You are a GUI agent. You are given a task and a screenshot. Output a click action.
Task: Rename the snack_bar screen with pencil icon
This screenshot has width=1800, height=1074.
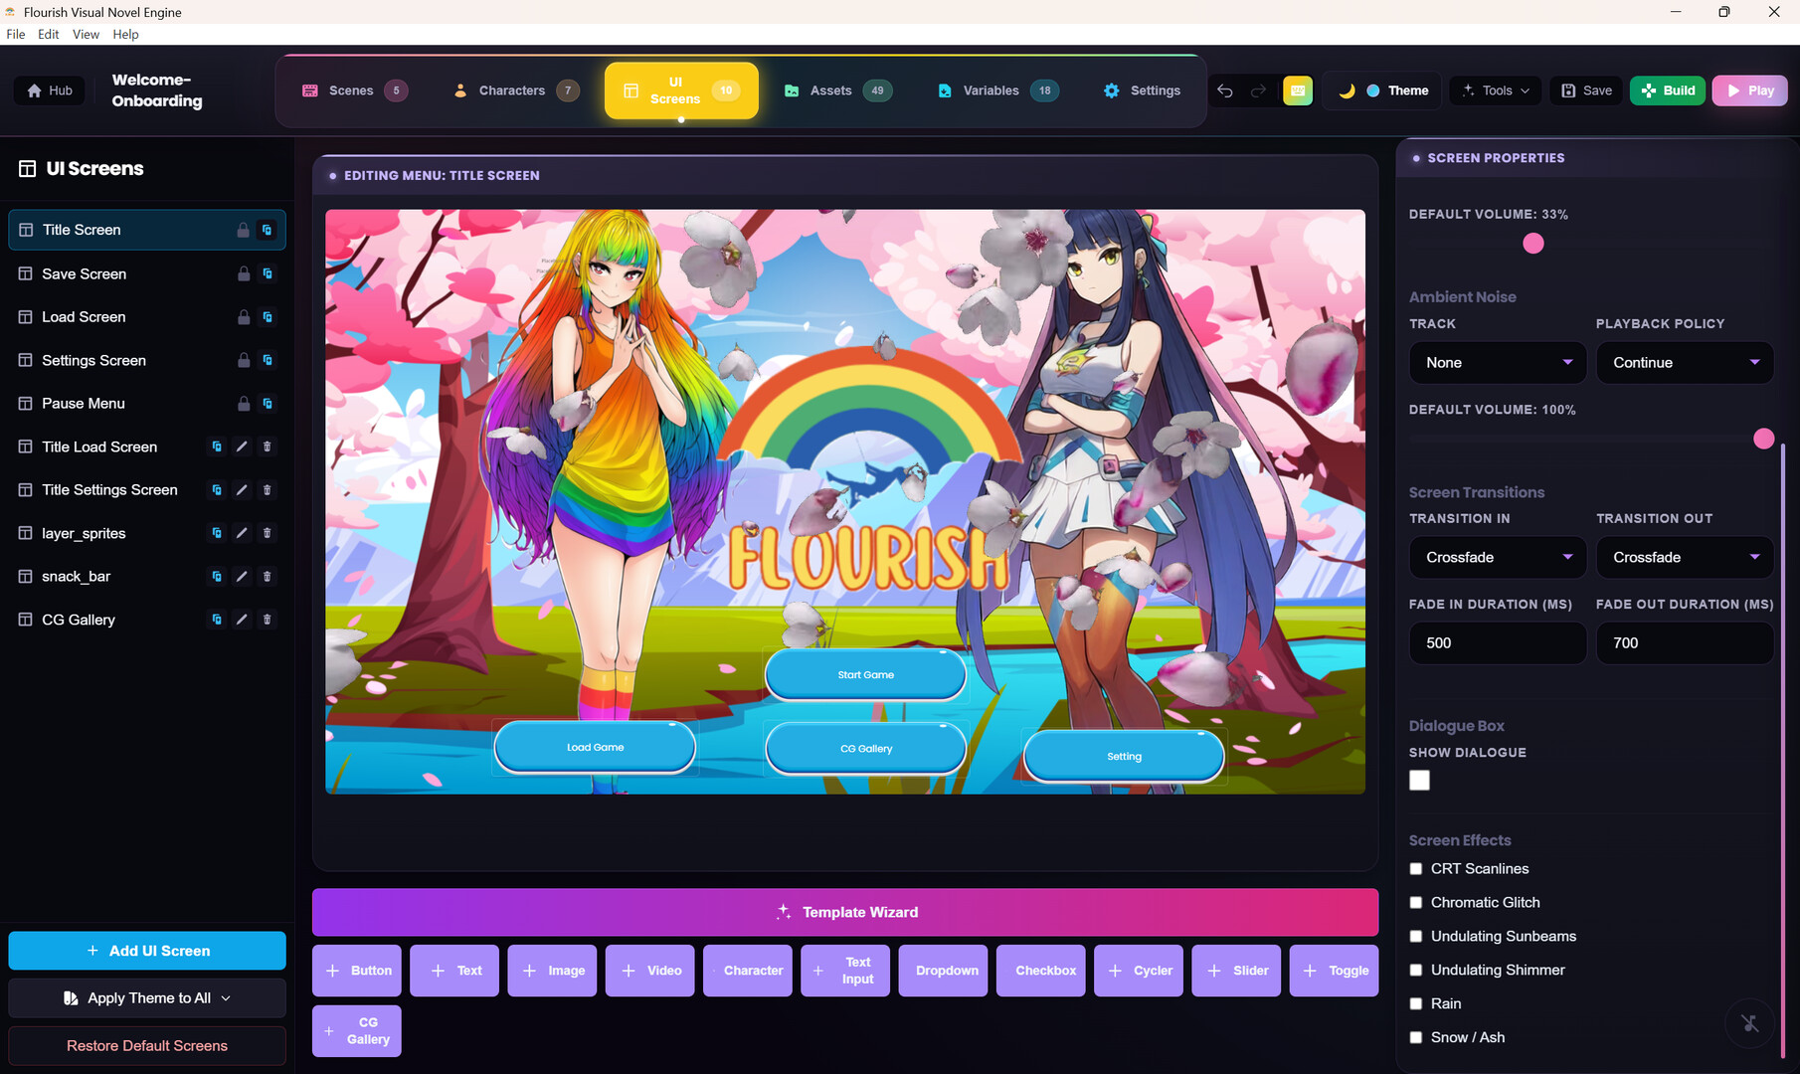[x=242, y=577]
